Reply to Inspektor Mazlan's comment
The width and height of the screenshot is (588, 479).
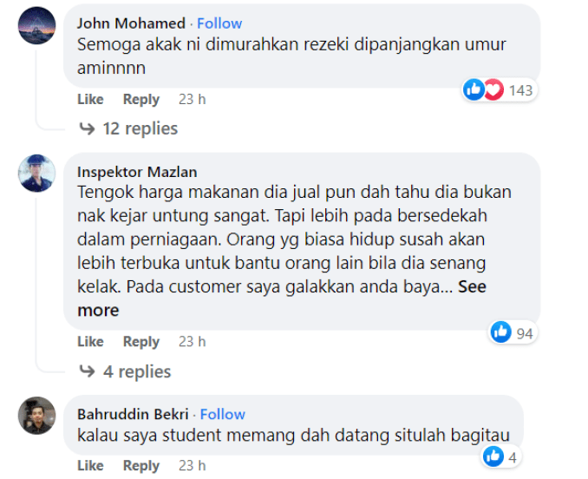click(x=141, y=342)
